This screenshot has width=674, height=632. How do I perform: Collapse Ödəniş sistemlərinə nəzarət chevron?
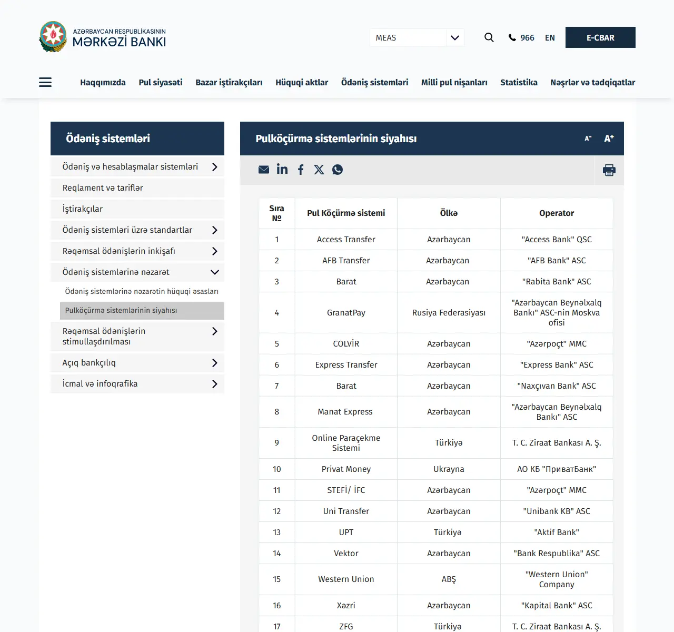pyautogui.click(x=215, y=272)
